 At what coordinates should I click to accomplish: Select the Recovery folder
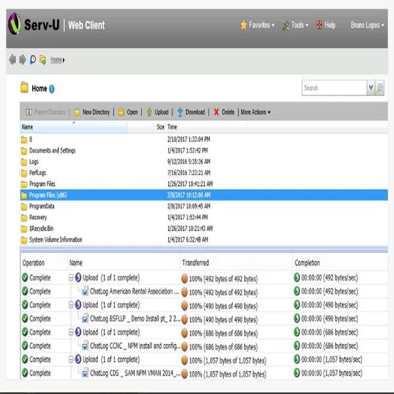click(x=204, y=217)
